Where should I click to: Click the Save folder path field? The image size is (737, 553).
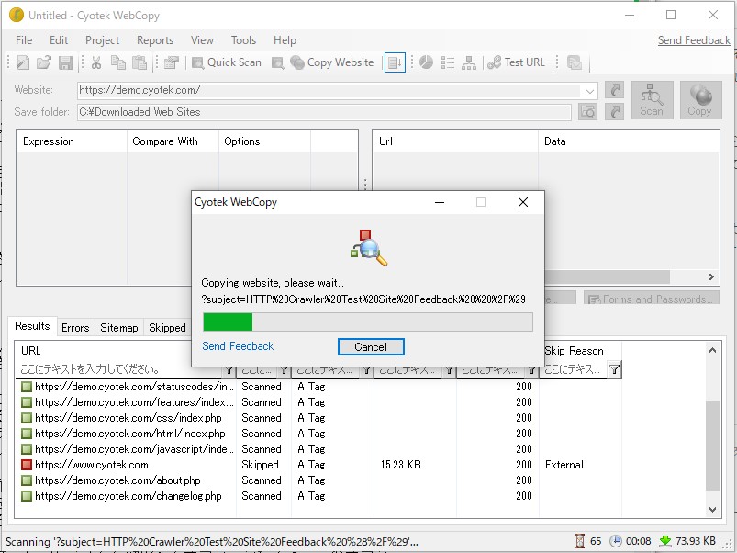point(324,112)
